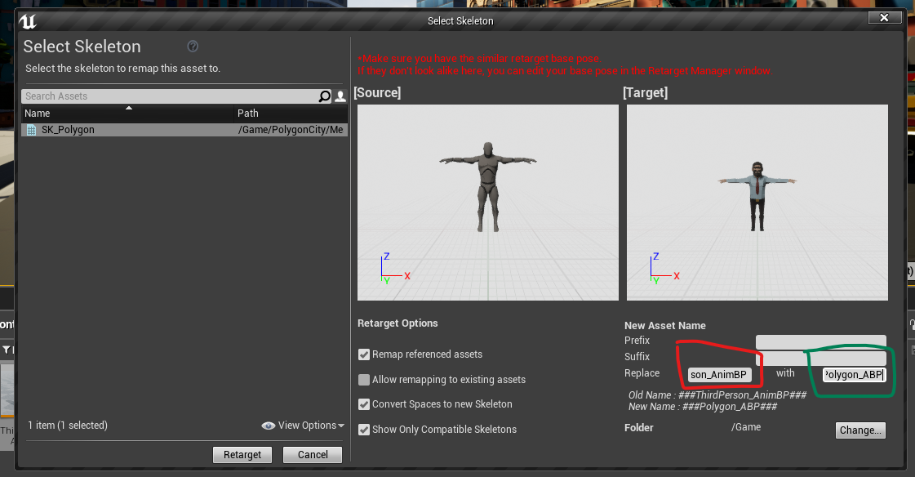
Task: Open the Select Skeleton help icon
Action: (193, 47)
